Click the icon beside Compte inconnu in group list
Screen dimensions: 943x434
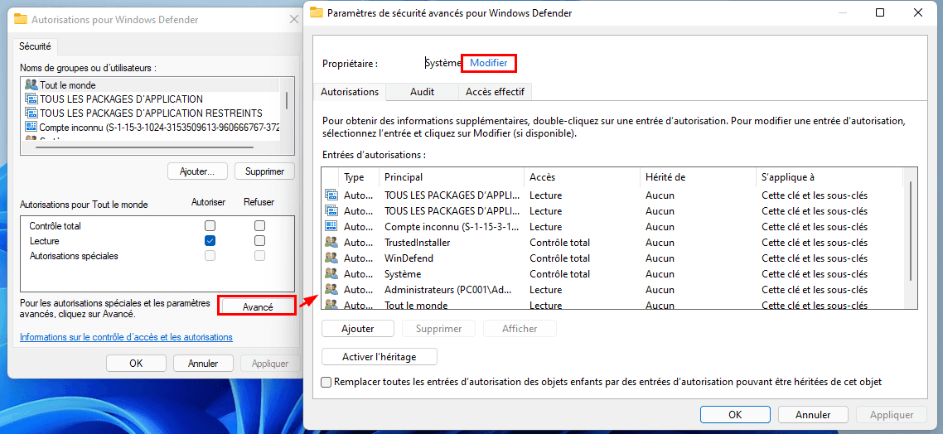tap(31, 127)
